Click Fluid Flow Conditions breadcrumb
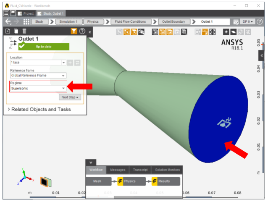The image size is (268, 202). pos(130,22)
